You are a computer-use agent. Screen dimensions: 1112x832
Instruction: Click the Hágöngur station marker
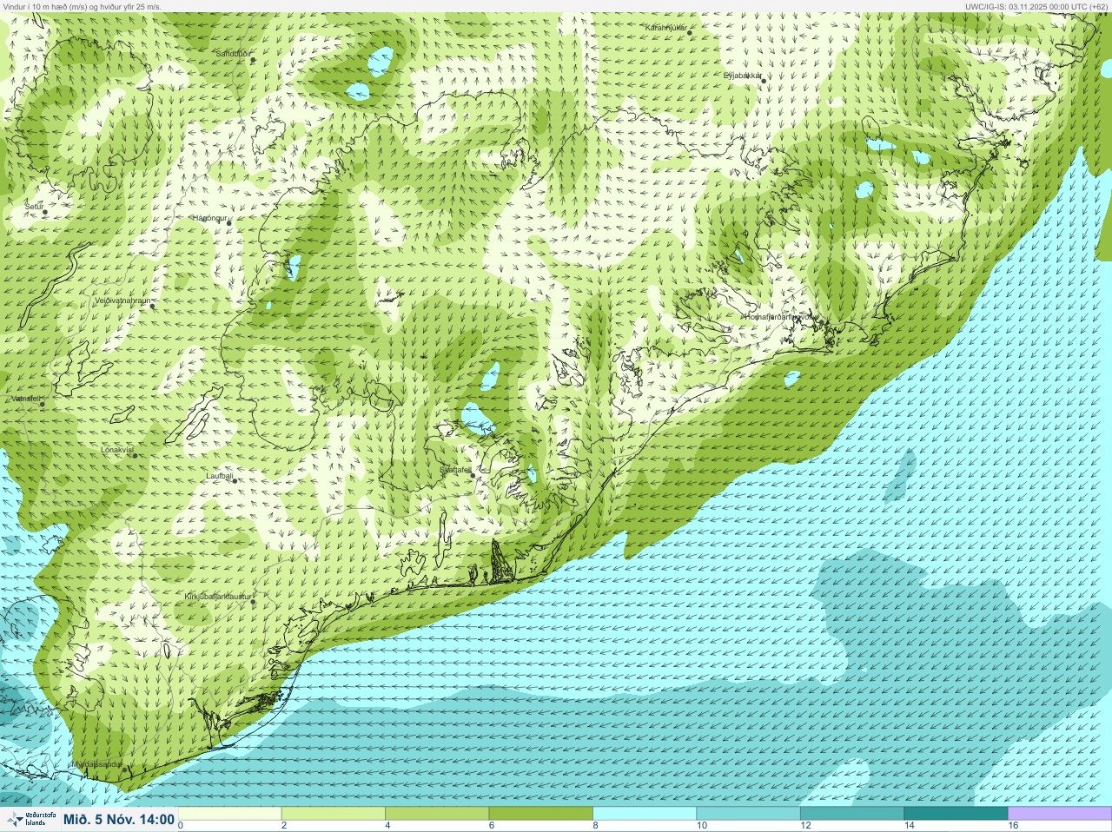click(229, 223)
